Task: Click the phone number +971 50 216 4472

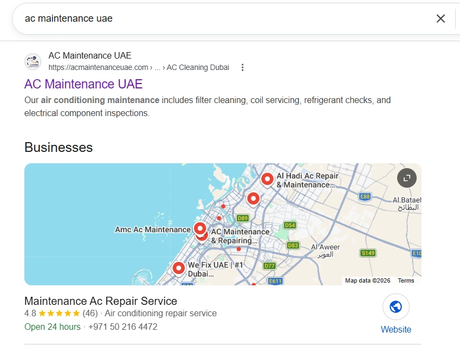Action: click(x=122, y=327)
